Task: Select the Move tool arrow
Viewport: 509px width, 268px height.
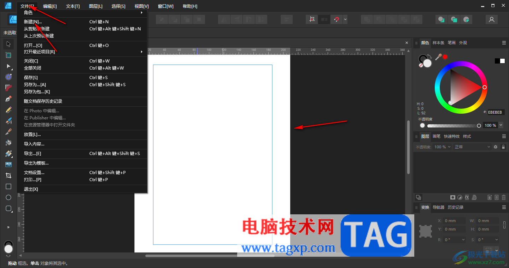Action: 8,44
